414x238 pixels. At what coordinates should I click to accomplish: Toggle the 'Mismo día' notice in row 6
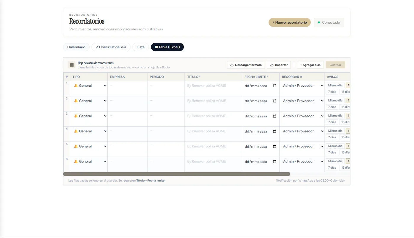[335, 161]
